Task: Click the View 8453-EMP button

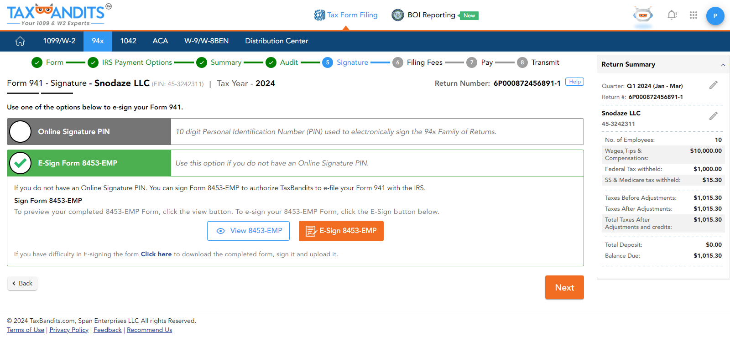Action: [x=249, y=231]
